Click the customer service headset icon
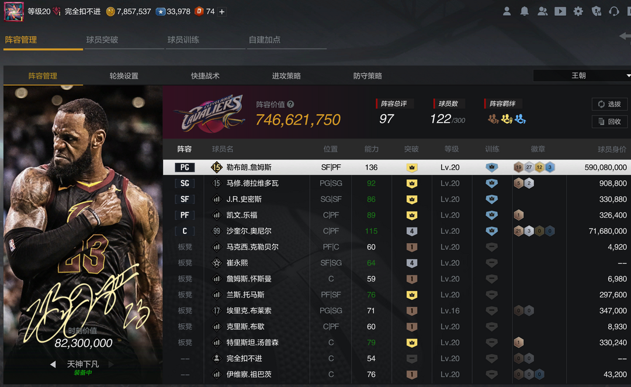631x387 pixels. click(613, 11)
